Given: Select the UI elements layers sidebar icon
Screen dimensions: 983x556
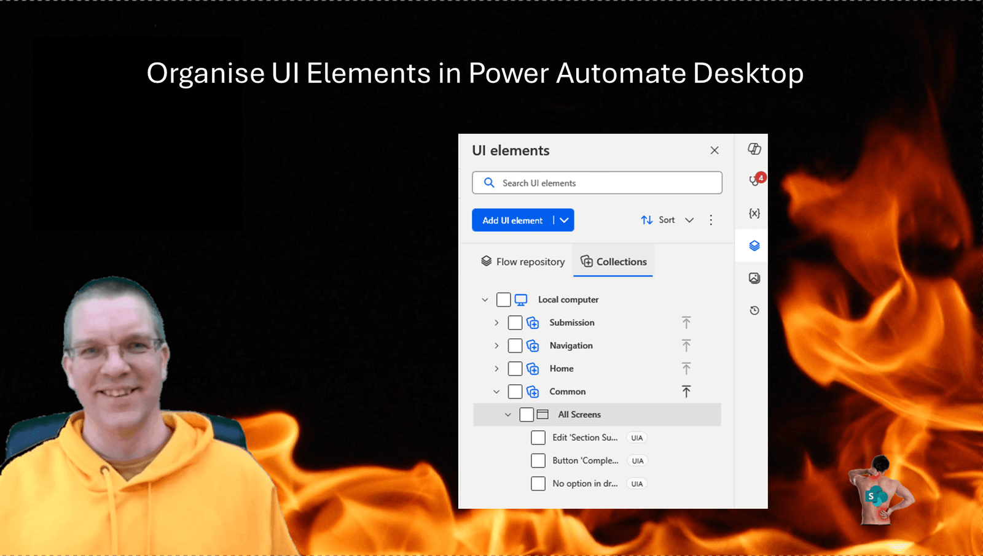Looking at the screenshot, I should pos(754,245).
